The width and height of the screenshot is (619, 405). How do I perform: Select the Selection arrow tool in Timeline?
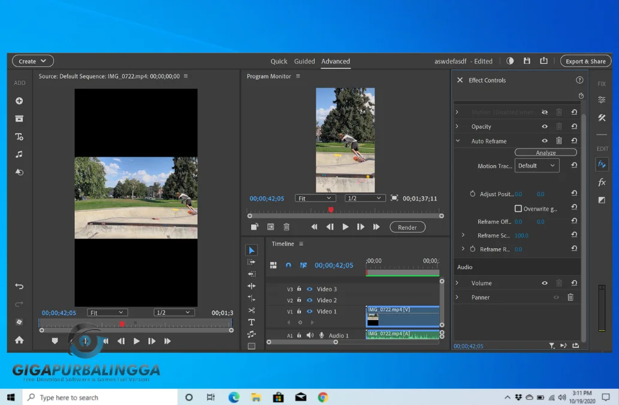(x=252, y=250)
